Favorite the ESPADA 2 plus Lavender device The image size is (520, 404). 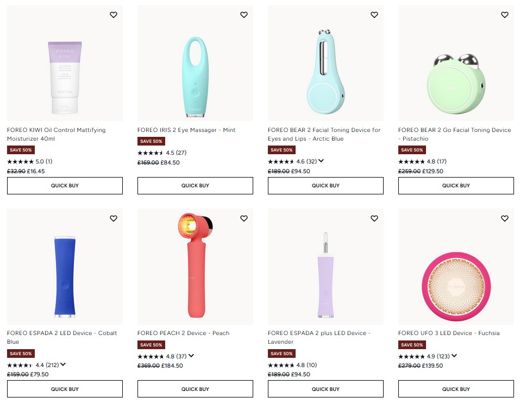[374, 218]
